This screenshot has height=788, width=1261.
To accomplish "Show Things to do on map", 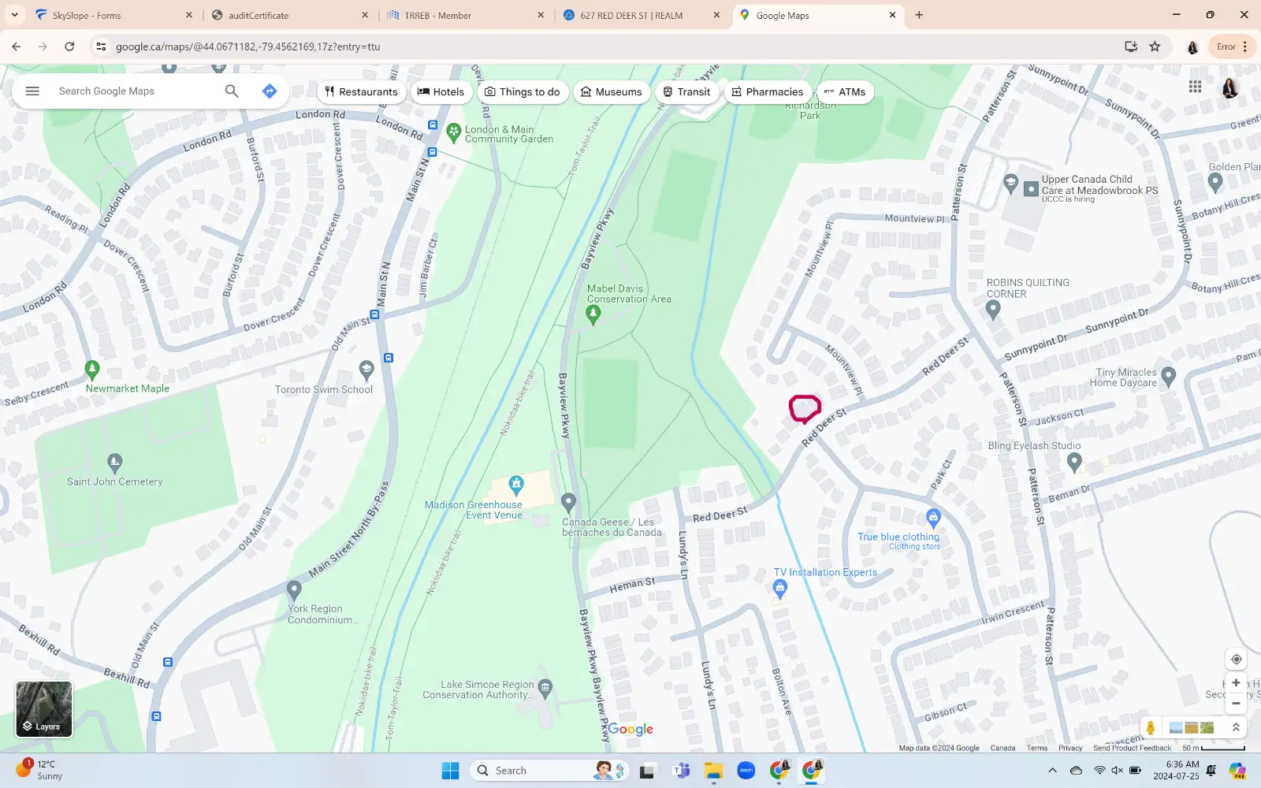I will pyautogui.click(x=523, y=92).
